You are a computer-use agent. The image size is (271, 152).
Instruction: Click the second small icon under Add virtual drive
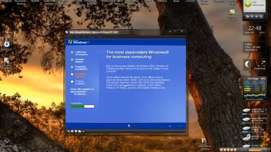(252, 16)
